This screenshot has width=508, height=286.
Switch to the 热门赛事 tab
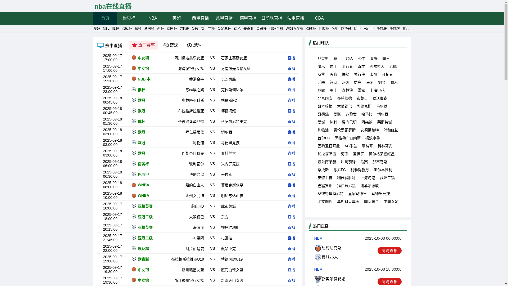pyautogui.click(x=143, y=45)
